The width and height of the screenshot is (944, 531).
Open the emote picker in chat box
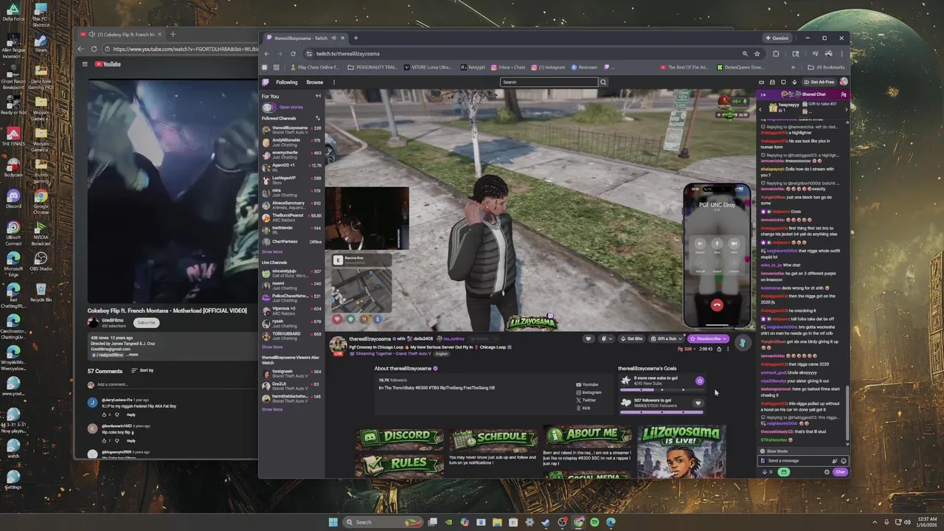point(844,460)
